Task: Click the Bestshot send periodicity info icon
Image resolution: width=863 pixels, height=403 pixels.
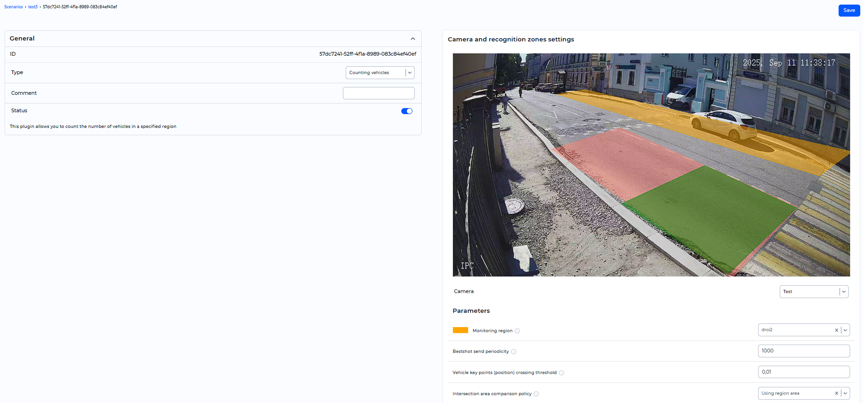Action: click(x=514, y=352)
